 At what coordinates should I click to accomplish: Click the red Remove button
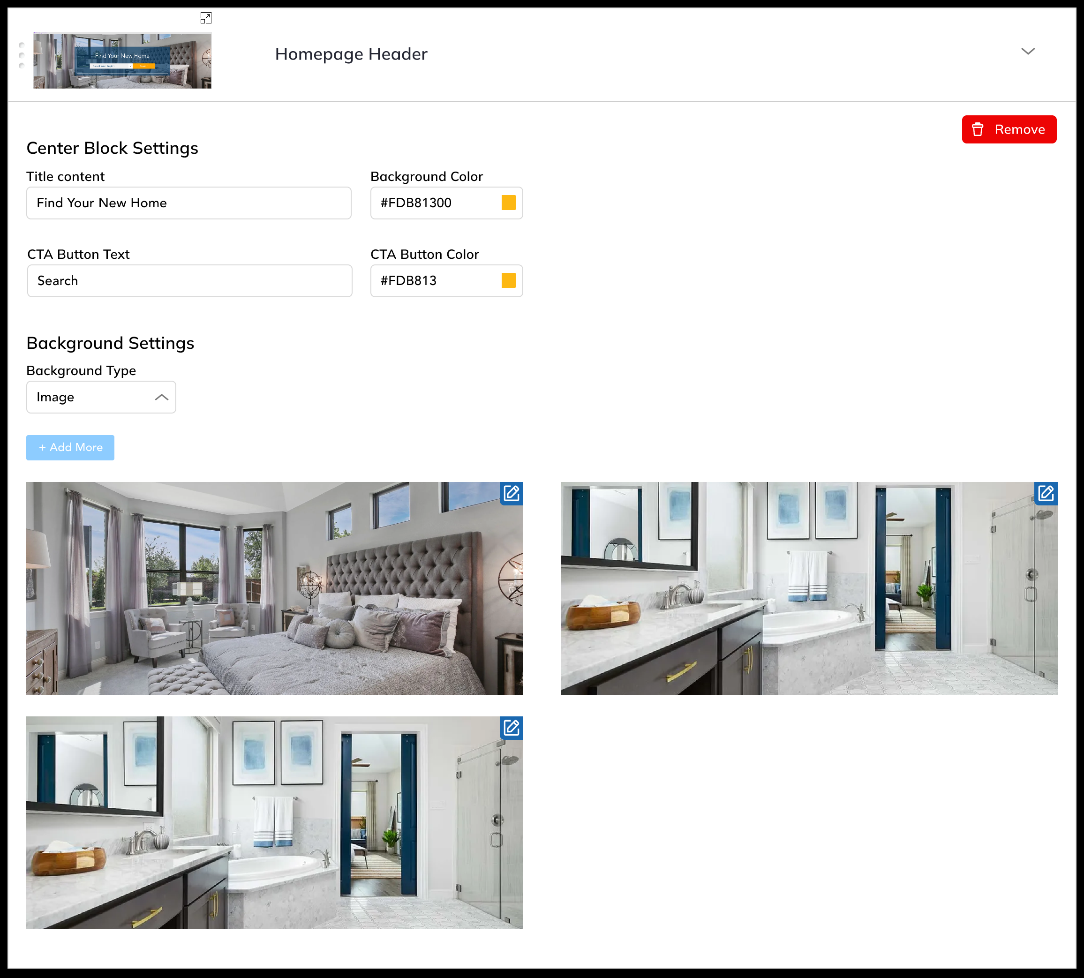point(1008,129)
